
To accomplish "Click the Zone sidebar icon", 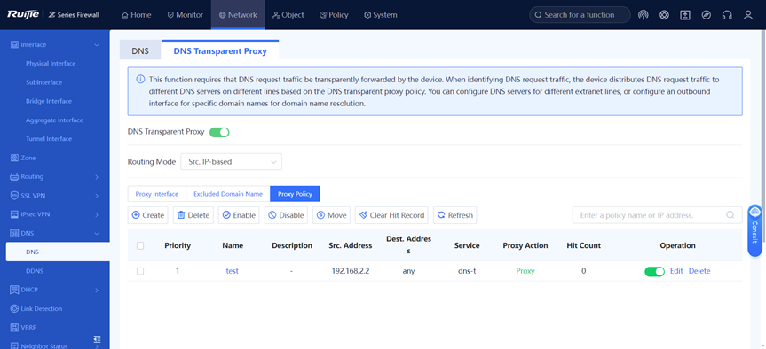I will (14, 158).
